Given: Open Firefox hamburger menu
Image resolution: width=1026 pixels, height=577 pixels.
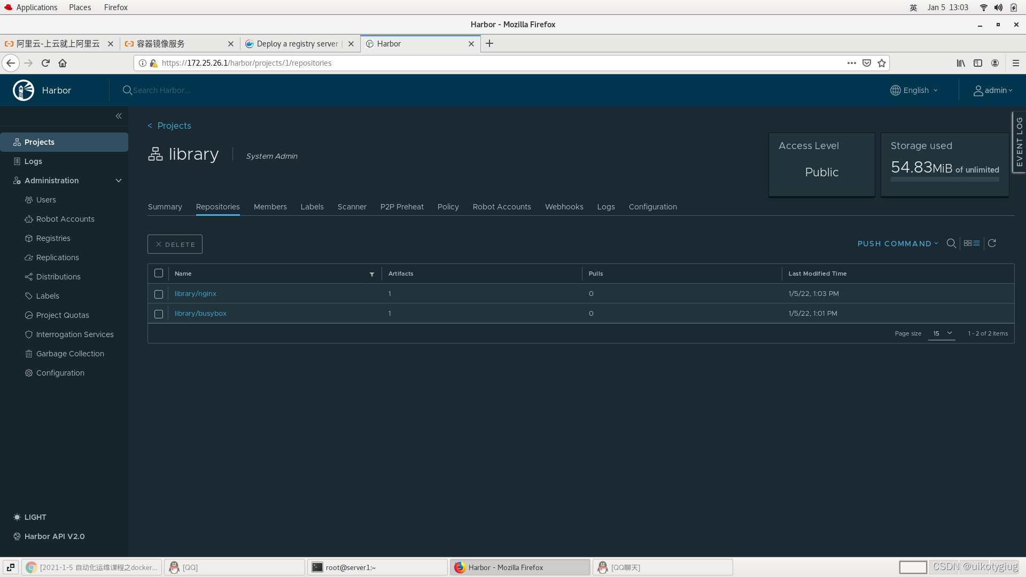Looking at the screenshot, I should [x=1016, y=63].
